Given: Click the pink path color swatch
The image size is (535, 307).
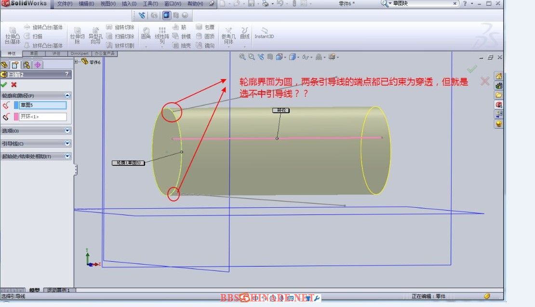Looking at the screenshot, I should click(x=16, y=117).
